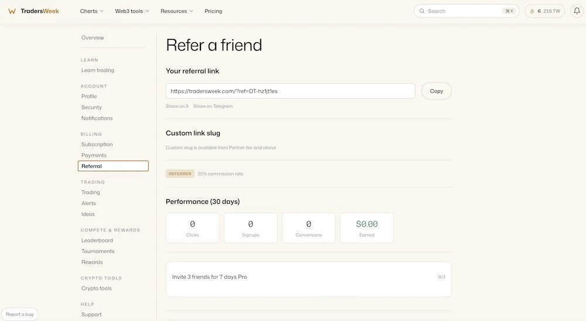Image resolution: width=586 pixels, height=321 pixels.
Task: Open the notifications bell
Action: (x=577, y=11)
